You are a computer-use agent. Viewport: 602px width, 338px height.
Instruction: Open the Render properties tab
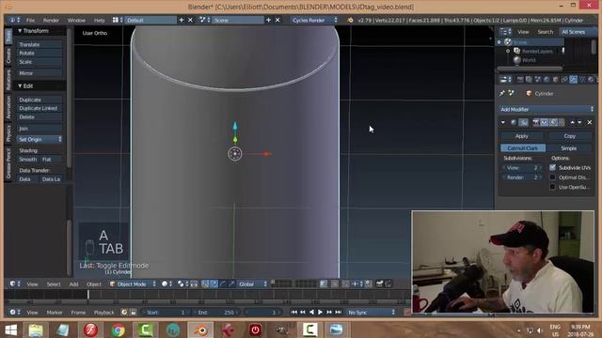click(x=520, y=79)
